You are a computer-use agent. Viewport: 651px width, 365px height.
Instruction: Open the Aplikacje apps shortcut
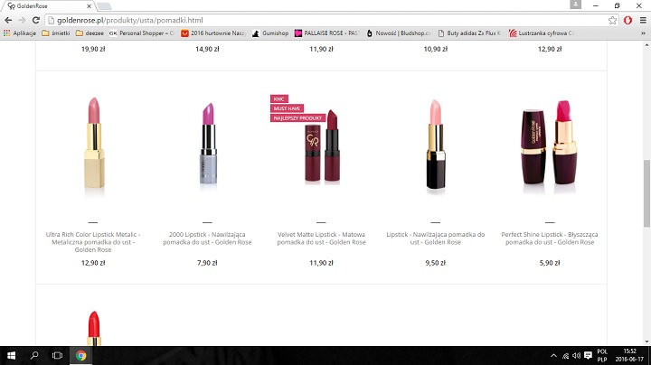tap(20, 33)
